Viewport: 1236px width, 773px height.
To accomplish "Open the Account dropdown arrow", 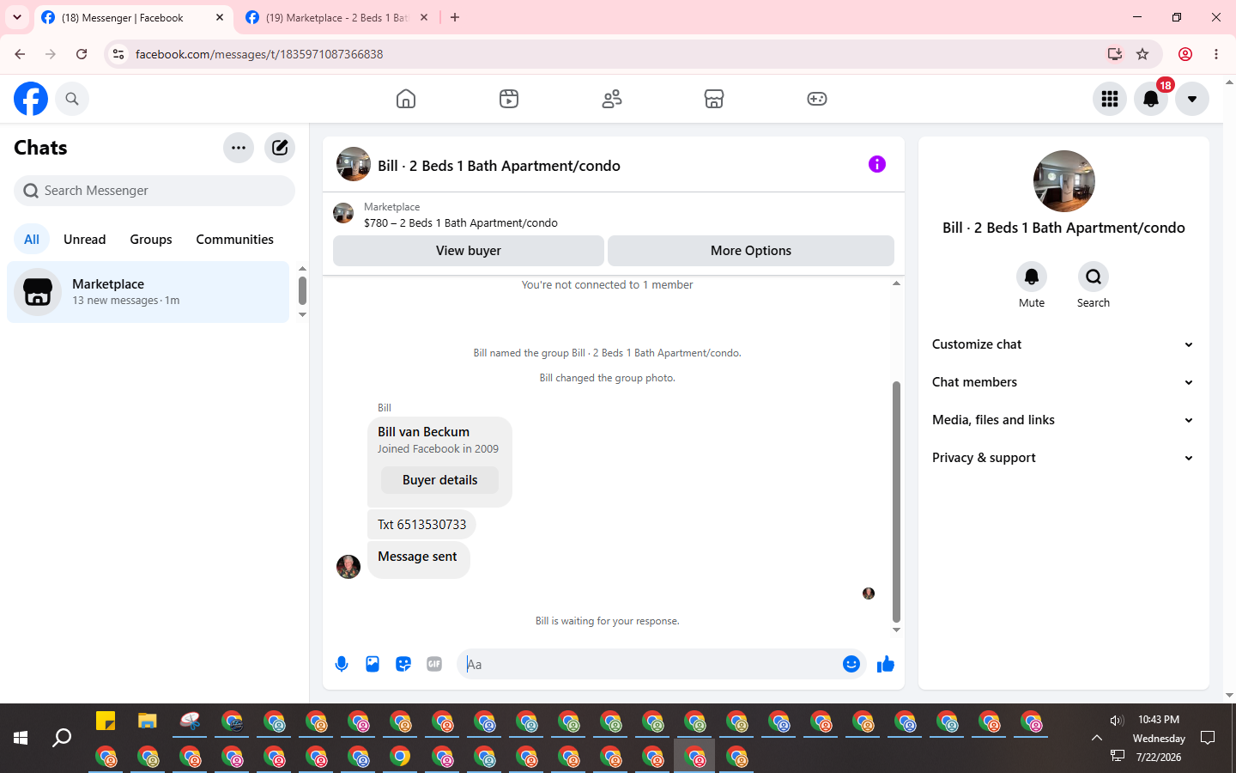I will click(x=1192, y=99).
